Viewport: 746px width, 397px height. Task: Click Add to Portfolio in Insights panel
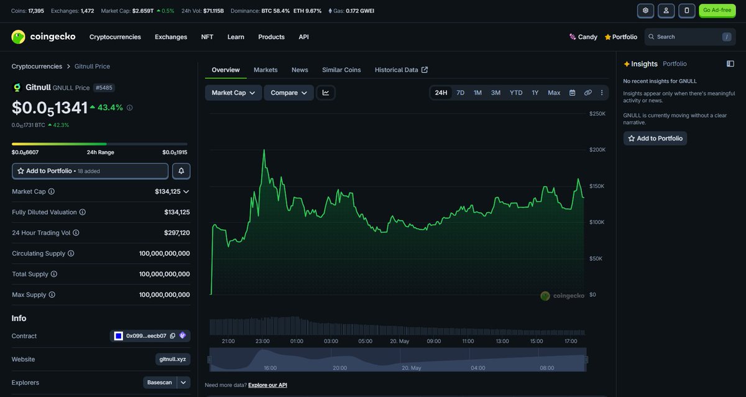[x=655, y=138]
